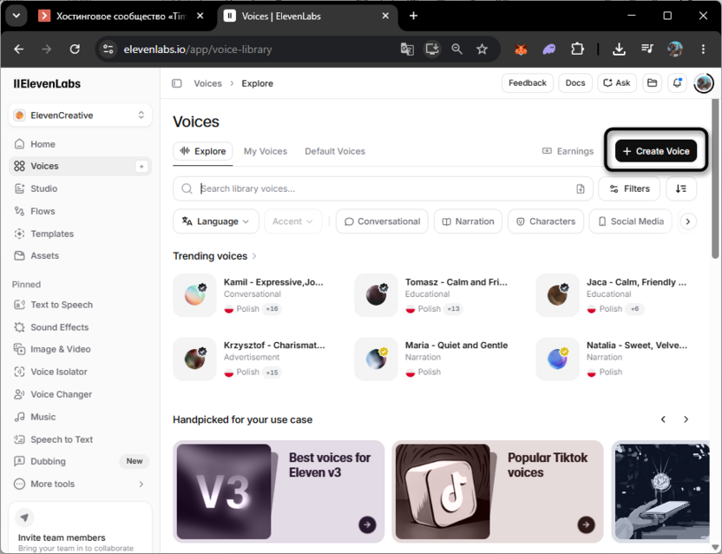The width and height of the screenshot is (722, 554).
Task: Open pinned Voice Changer tool
Action: (80, 394)
